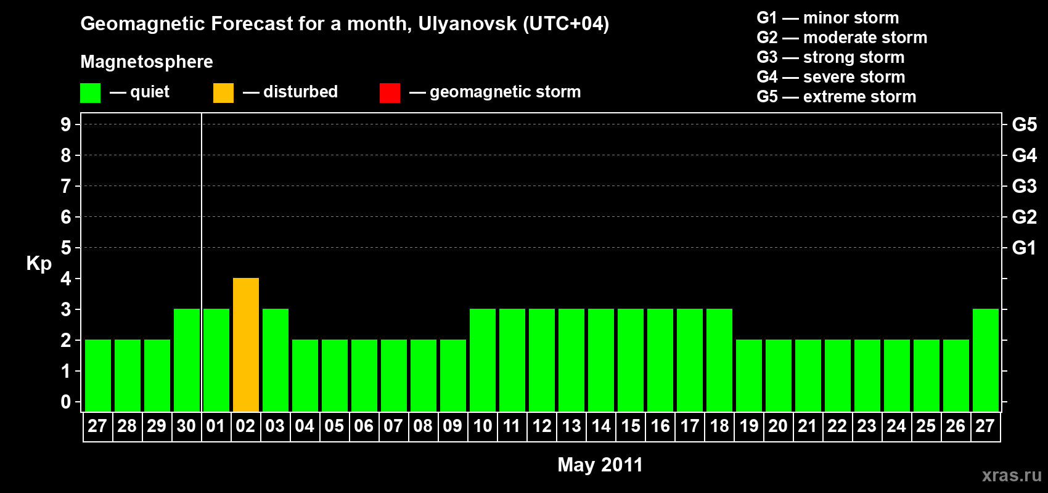Click the green quiet legend swatch
This screenshot has width=1048, height=493.
pos(90,93)
